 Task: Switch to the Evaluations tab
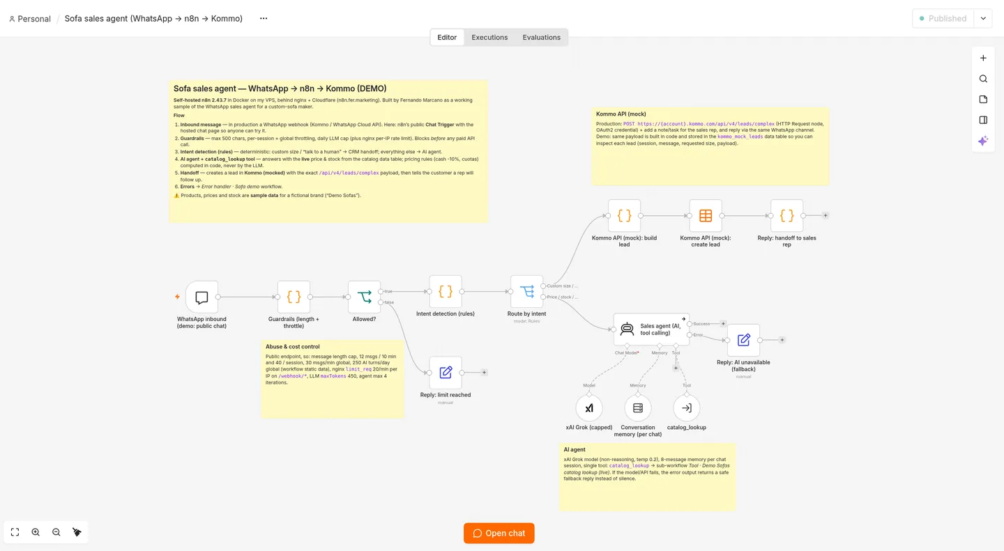coord(542,37)
